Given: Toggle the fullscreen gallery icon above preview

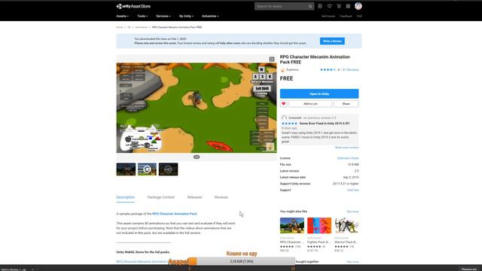Looking at the screenshot, I should 272,59.
